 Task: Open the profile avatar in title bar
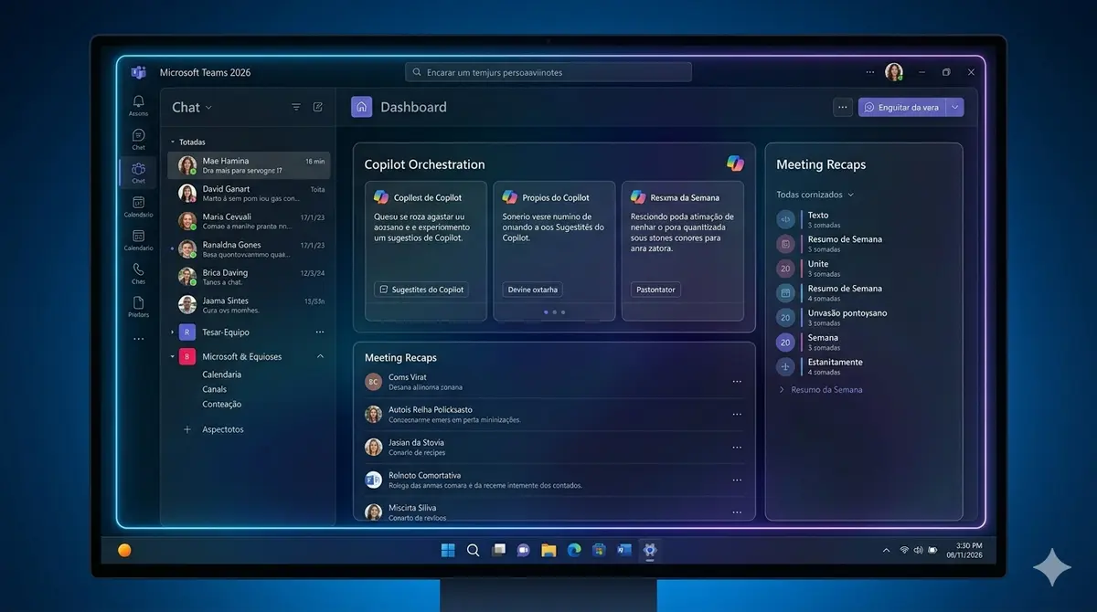894,72
